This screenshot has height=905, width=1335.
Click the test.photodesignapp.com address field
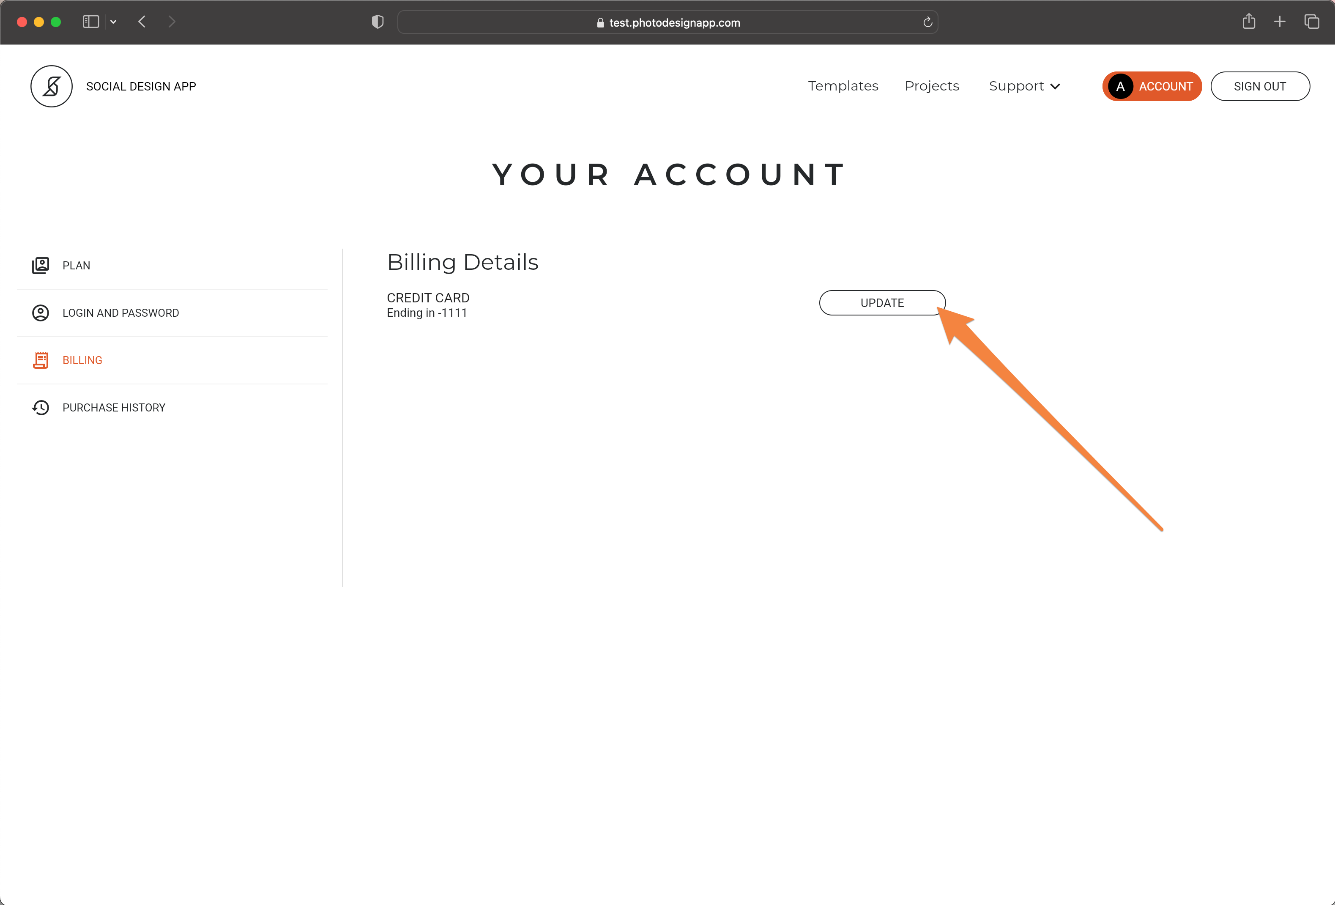point(667,22)
